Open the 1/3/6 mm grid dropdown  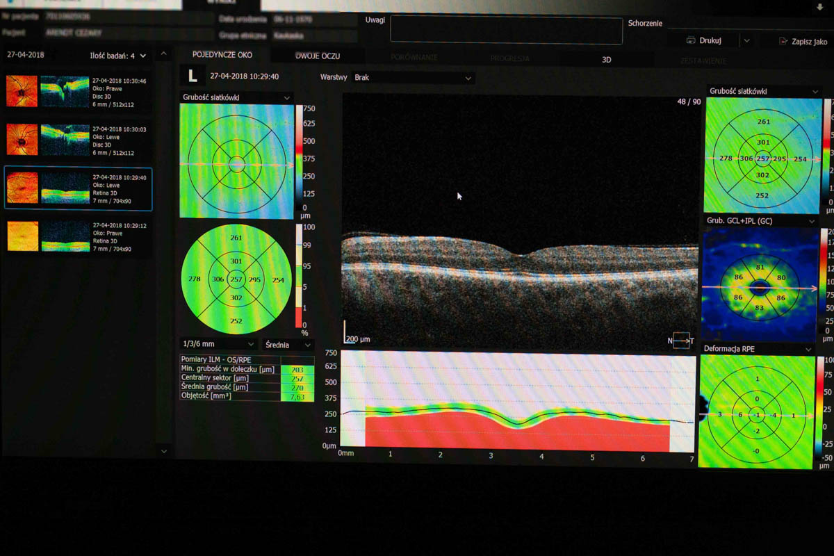coord(218,344)
